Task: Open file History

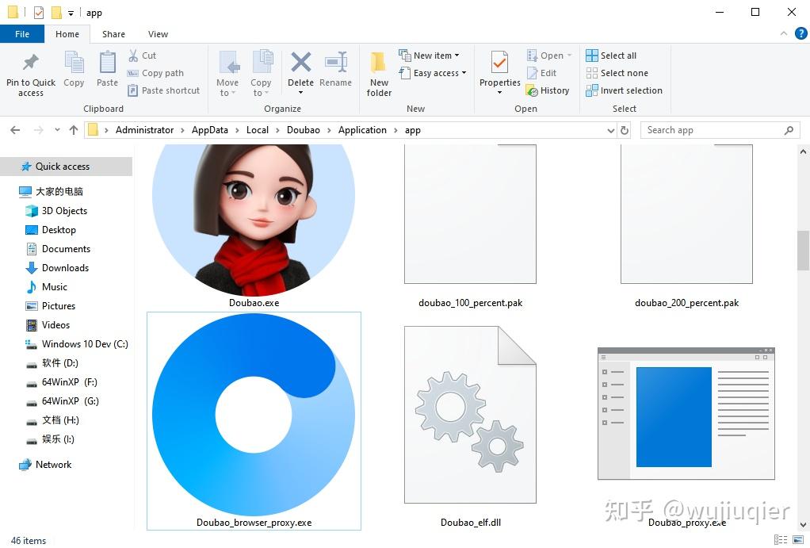Action: [548, 90]
